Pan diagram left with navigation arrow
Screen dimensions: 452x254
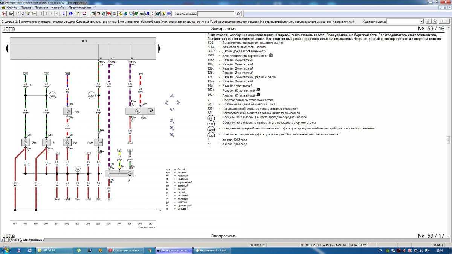166,103
